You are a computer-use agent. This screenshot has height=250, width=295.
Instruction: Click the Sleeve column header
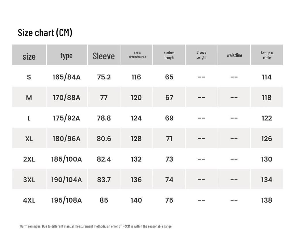point(104,56)
